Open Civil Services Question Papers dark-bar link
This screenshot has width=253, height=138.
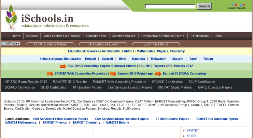click(x=130, y=87)
